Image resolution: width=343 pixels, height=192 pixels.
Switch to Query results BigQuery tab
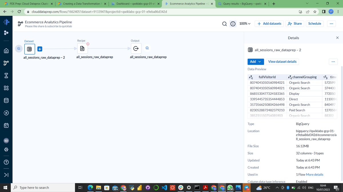click(x=242, y=4)
